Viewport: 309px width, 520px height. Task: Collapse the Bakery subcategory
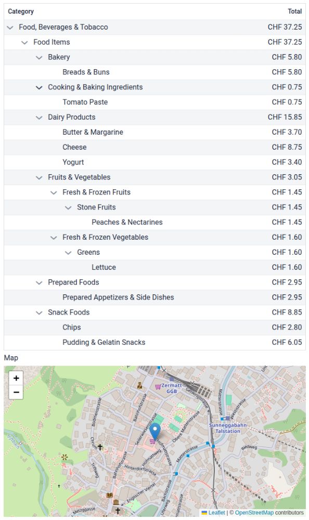tap(39, 57)
